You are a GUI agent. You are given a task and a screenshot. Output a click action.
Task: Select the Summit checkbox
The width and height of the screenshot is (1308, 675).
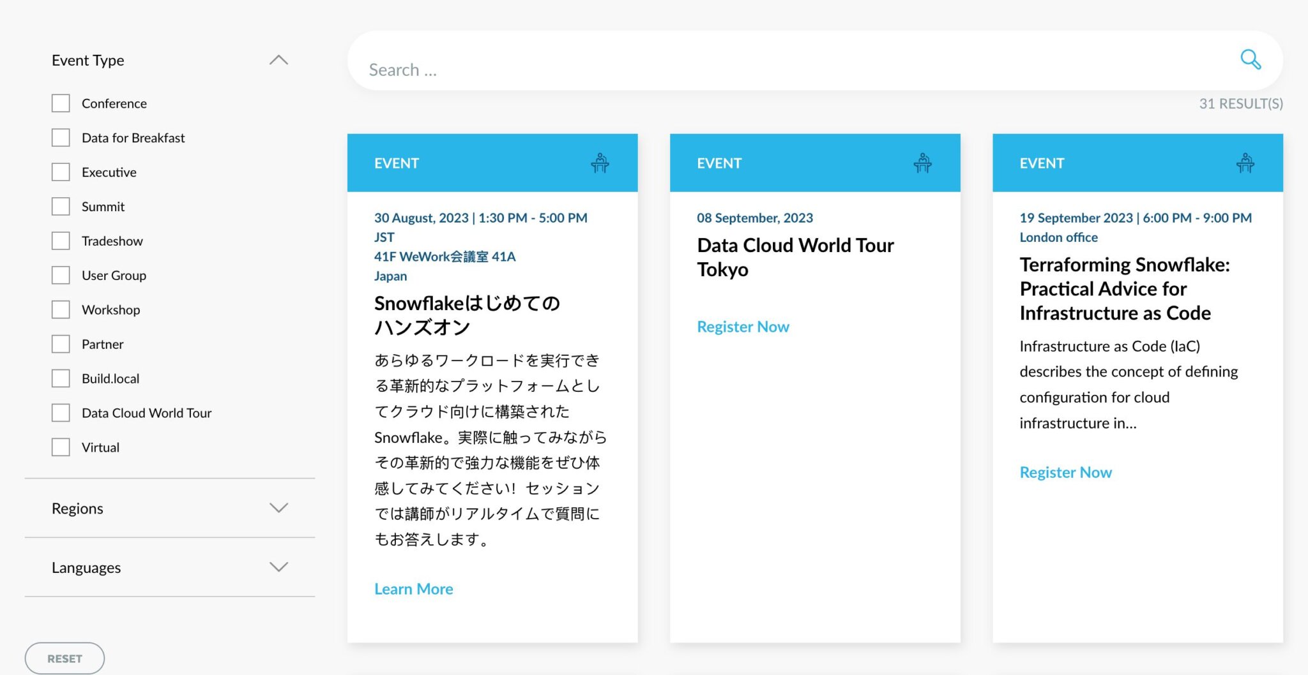[x=61, y=207]
